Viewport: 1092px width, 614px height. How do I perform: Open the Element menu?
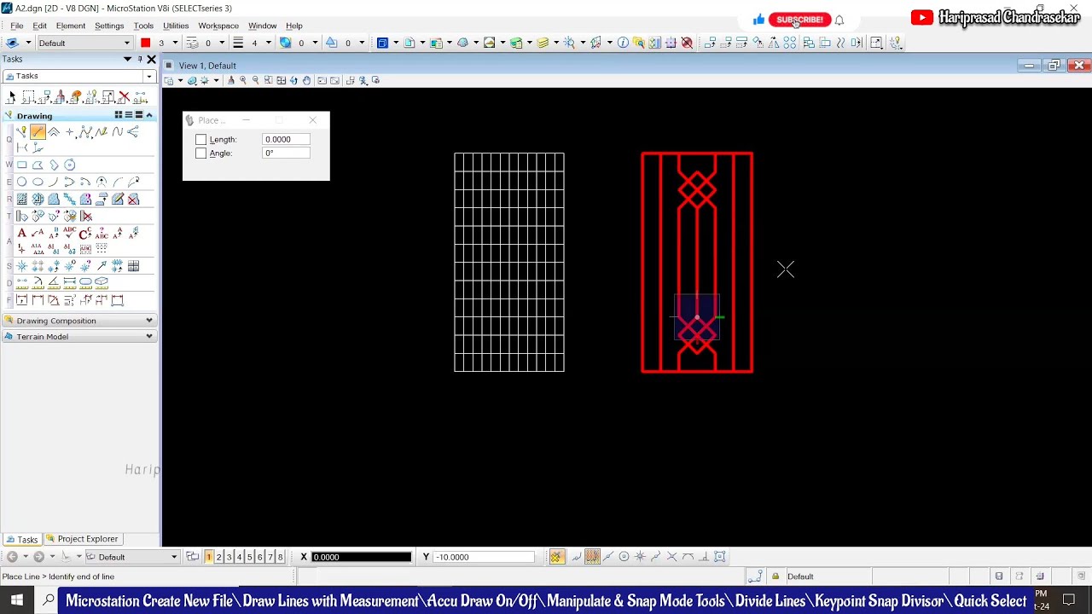tap(71, 26)
